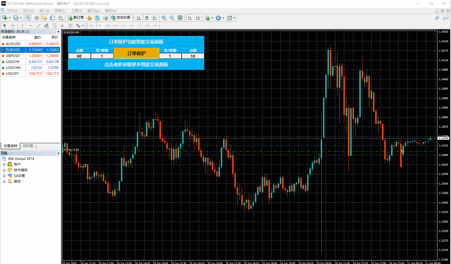451x264 pixels.
Task: Select the M15 timeframe button
Action: tap(108, 26)
